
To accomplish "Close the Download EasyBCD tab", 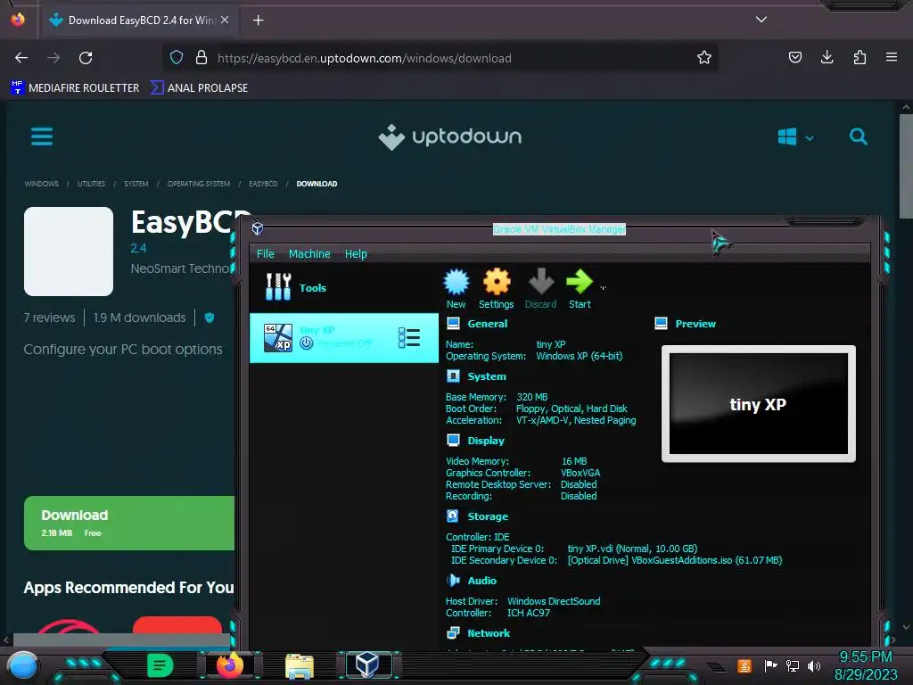I will click(225, 20).
